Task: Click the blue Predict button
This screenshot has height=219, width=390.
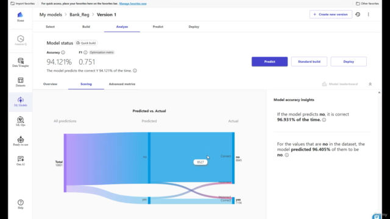Action: click(x=269, y=61)
